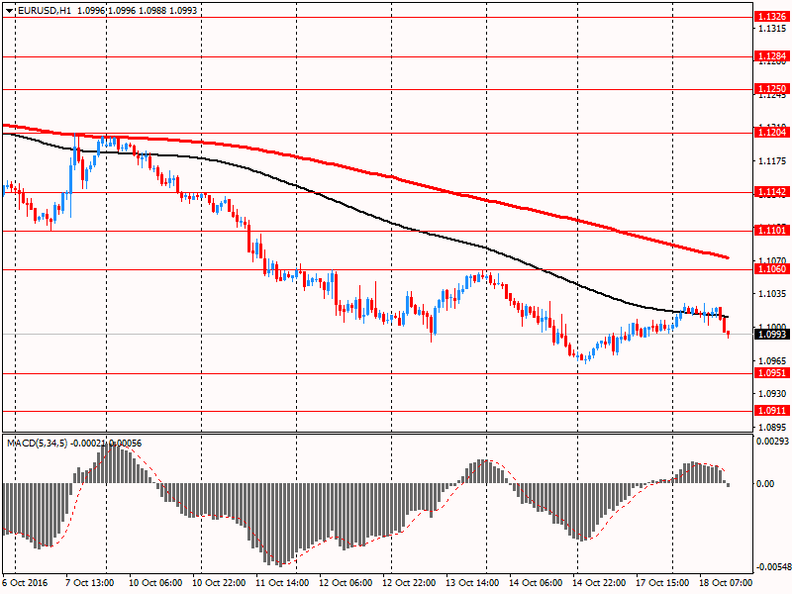
Task: Click the 10 Oct 06:00 time axis label
Action: point(155,583)
